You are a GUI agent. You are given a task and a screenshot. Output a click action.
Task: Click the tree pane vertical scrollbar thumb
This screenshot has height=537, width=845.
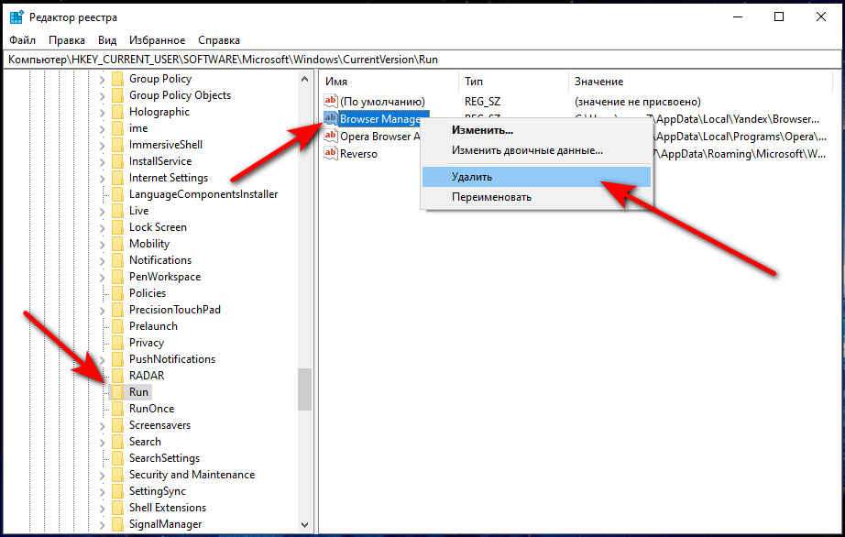point(304,389)
